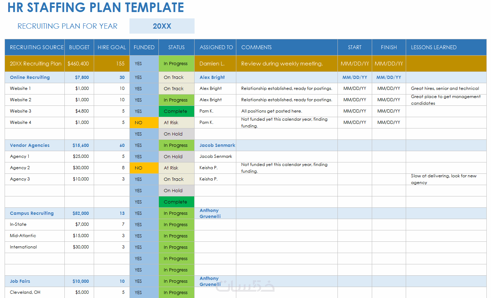491x298 pixels.
Task: Select the FINISH column header
Action: [389, 47]
